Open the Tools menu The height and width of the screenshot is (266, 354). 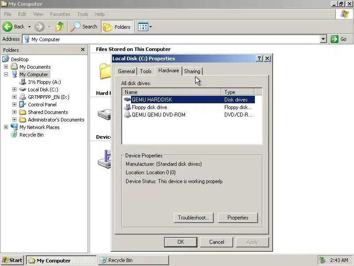pyautogui.click(x=83, y=14)
